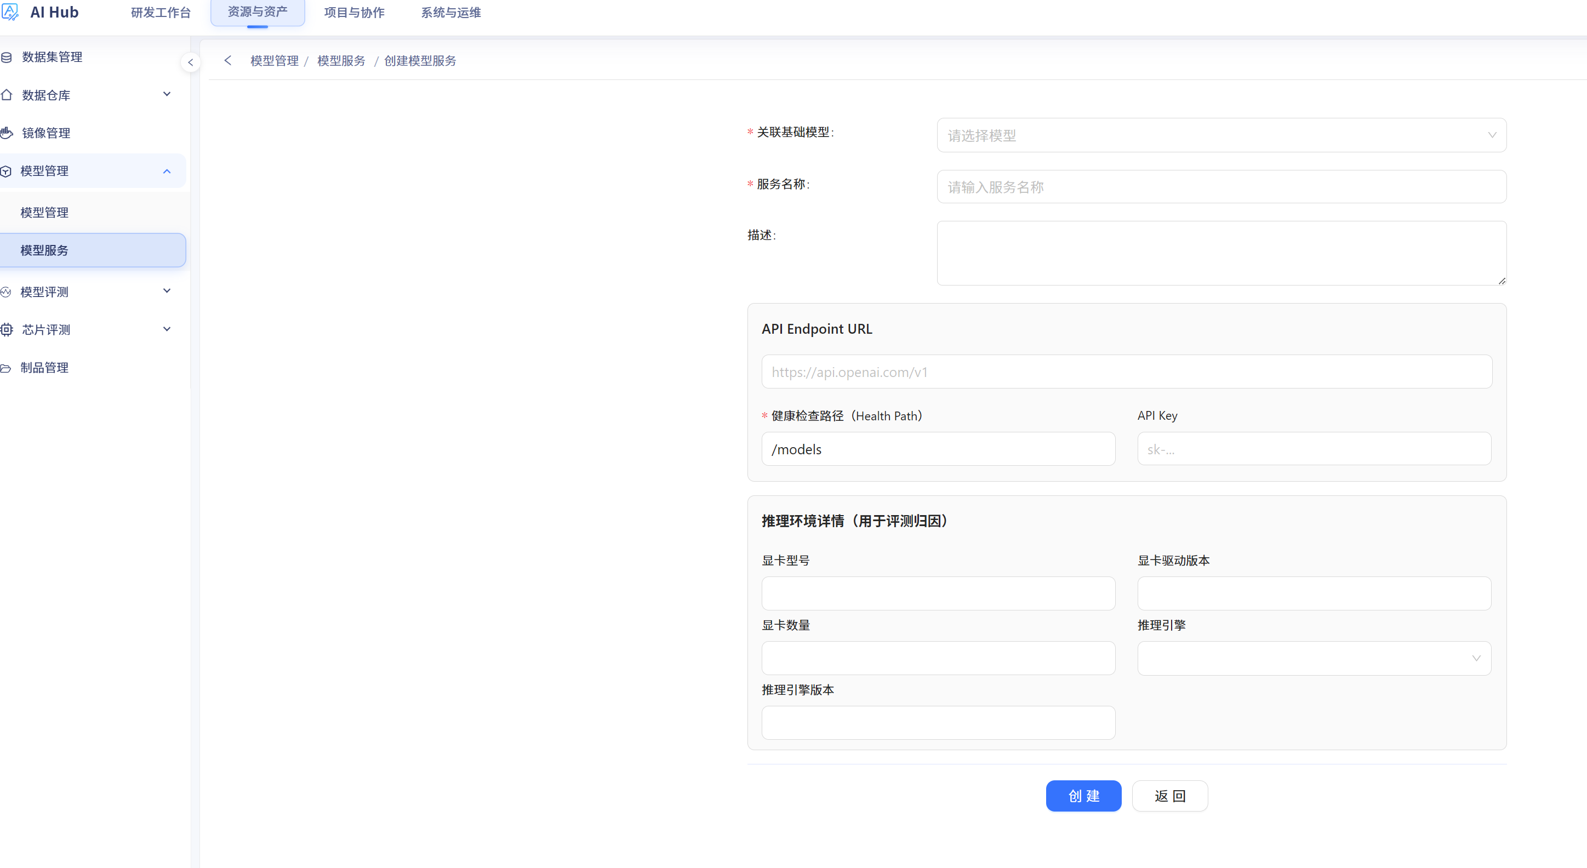This screenshot has width=1587, height=868.
Task: Expand the 数据仓库 submenu chevron
Action: click(x=167, y=94)
